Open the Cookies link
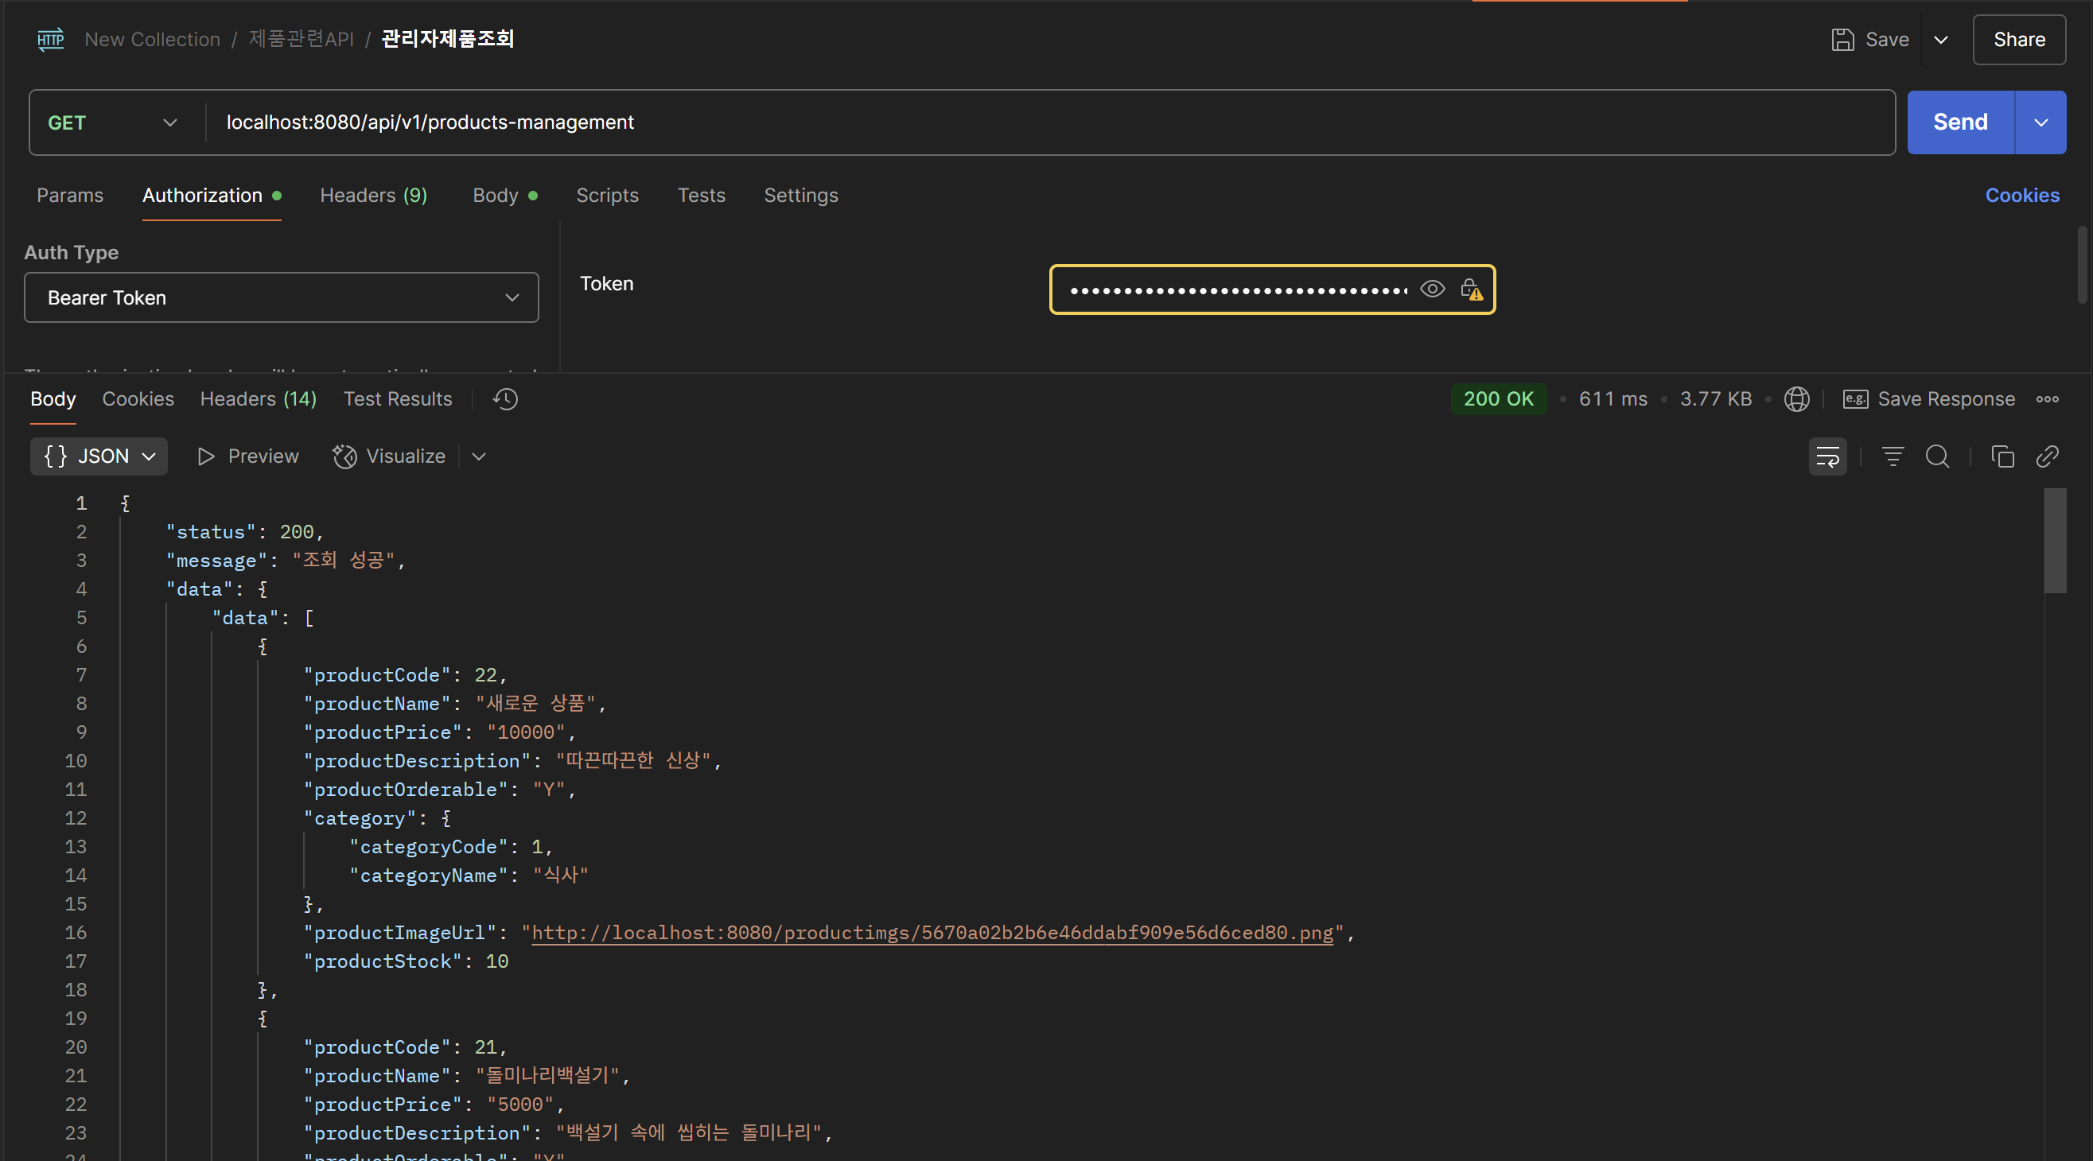Viewport: 2093px width, 1161px height. point(2021,196)
